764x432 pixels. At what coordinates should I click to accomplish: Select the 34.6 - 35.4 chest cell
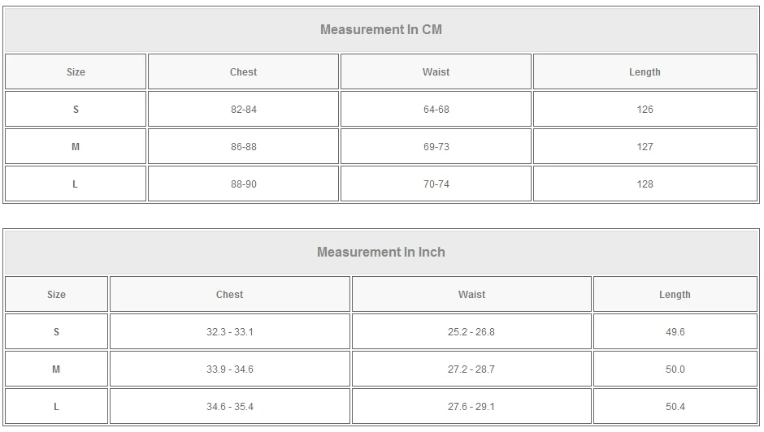pos(229,407)
